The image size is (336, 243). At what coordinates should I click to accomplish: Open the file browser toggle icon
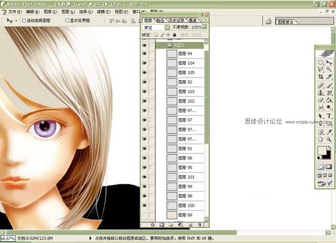268,21
